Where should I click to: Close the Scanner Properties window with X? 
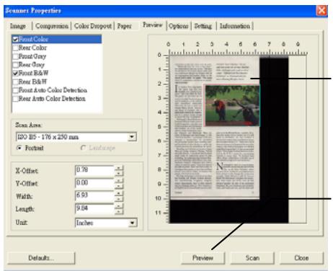tap(321, 10)
